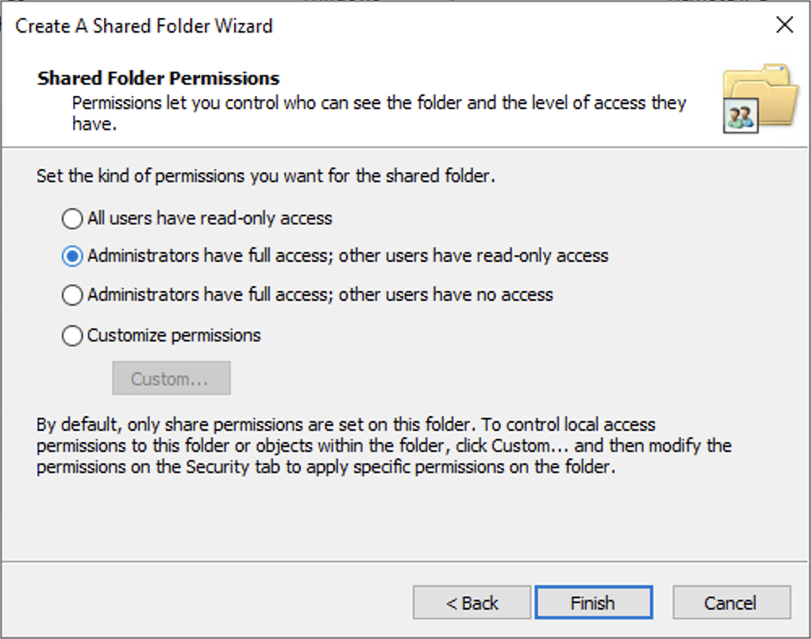Choose radio circle for administrators full, others read-only
811x639 pixels.
[x=72, y=256]
